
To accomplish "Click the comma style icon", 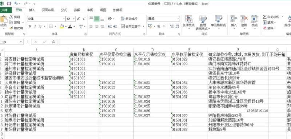I will click(x=164, y=27).
